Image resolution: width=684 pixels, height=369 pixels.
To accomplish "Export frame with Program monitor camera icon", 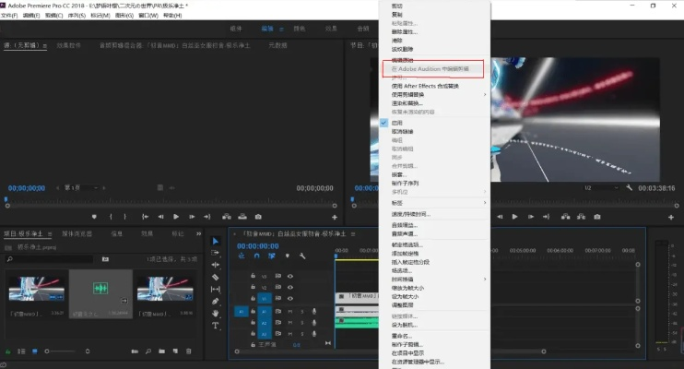I will point(597,217).
